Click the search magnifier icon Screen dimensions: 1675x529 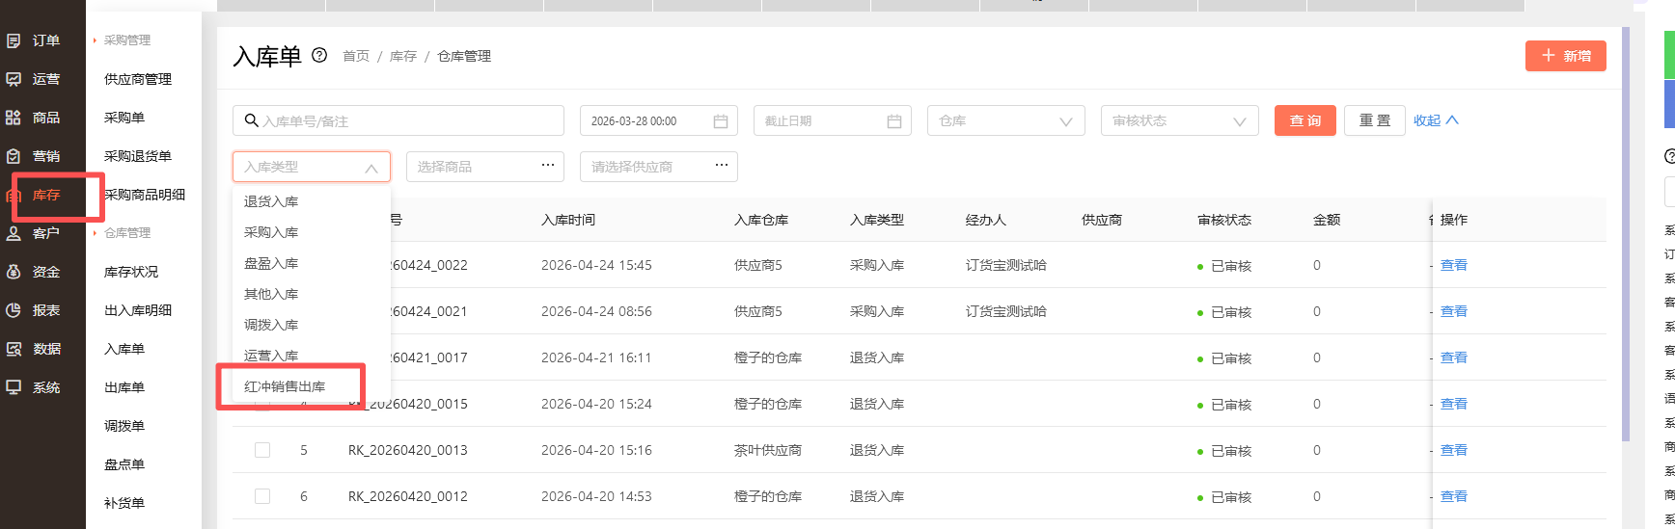point(251,120)
